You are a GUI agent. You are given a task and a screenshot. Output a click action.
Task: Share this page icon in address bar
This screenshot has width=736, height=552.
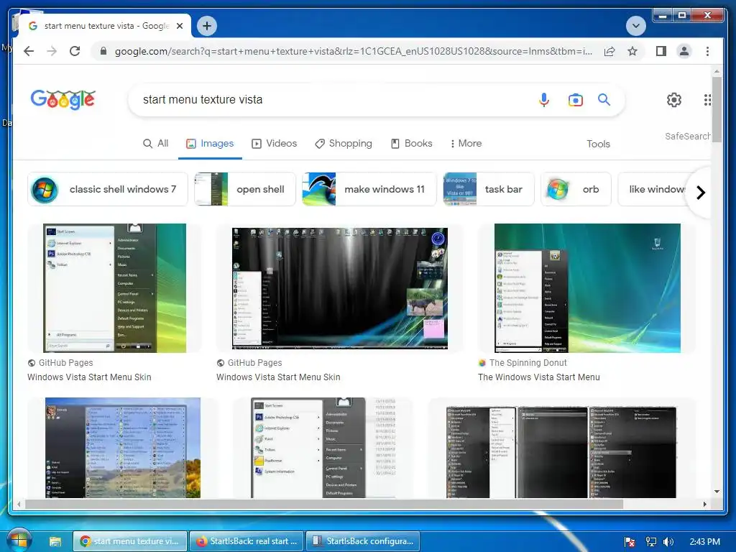pyautogui.click(x=609, y=51)
